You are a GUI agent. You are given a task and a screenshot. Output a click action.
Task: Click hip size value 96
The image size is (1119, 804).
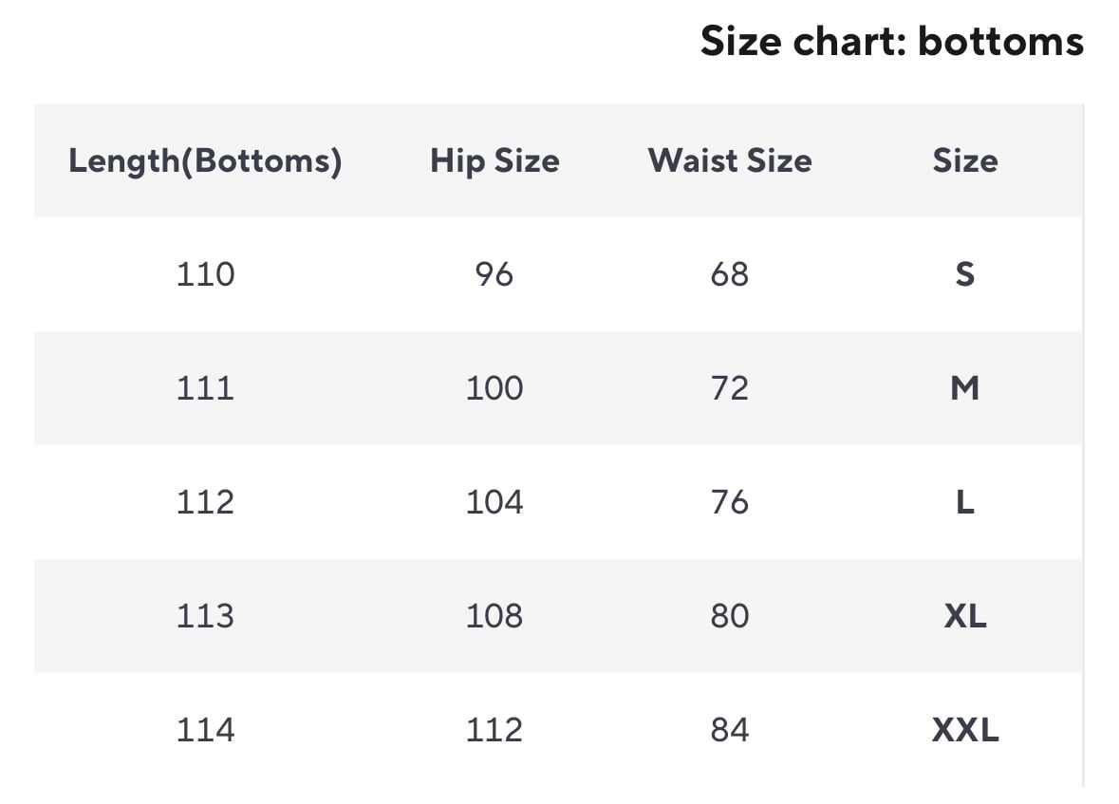(x=494, y=274)
